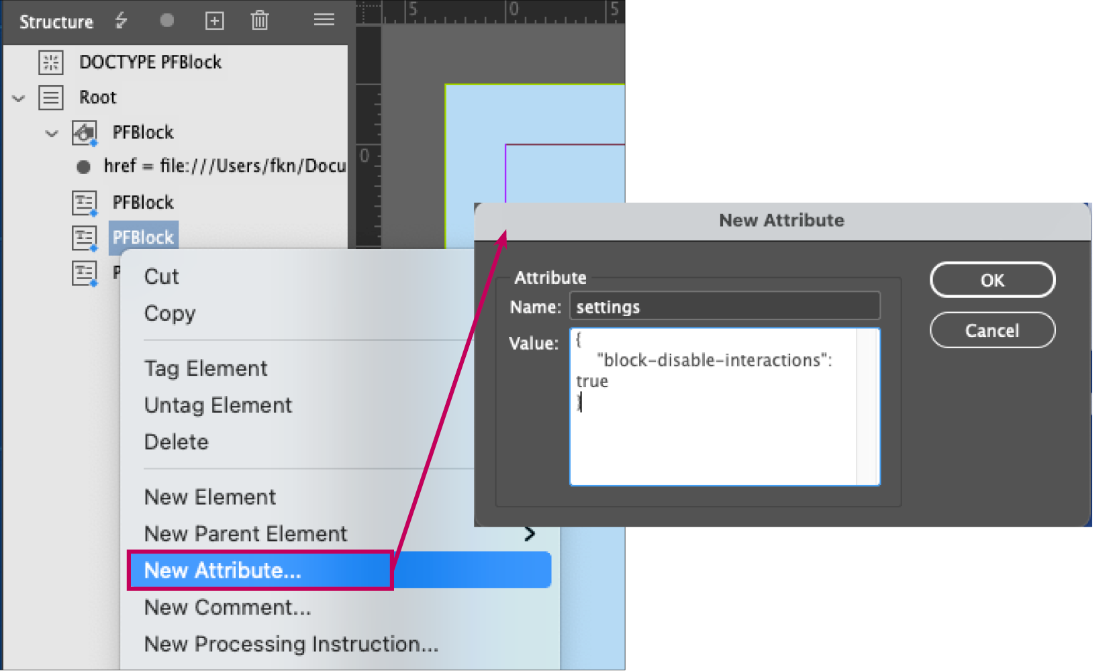Viewport: 1119px width, 671px height.
Task: Choose New Processing Instruction... option
Action: click(x=291, y=644)
